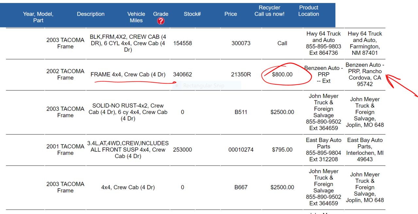This screenshot has width=418, height=214.
Task: Click the red Grade help question icon
Action: click(160, 21)
